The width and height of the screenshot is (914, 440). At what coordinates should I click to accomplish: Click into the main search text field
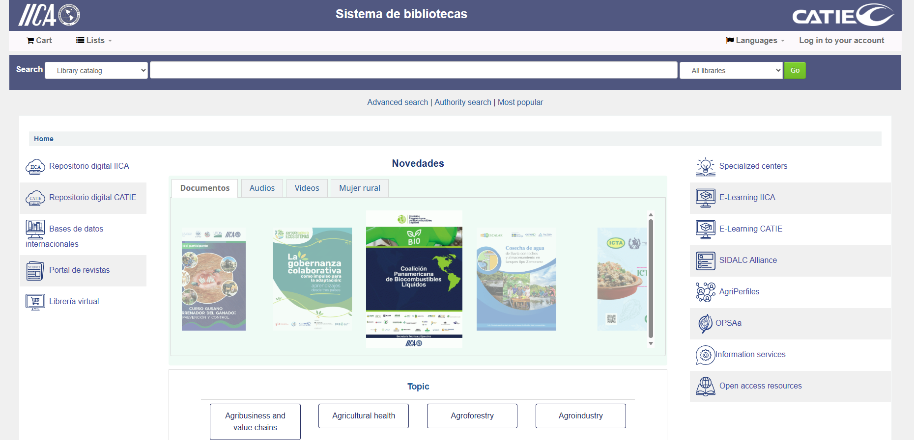[x=414, y=70]
